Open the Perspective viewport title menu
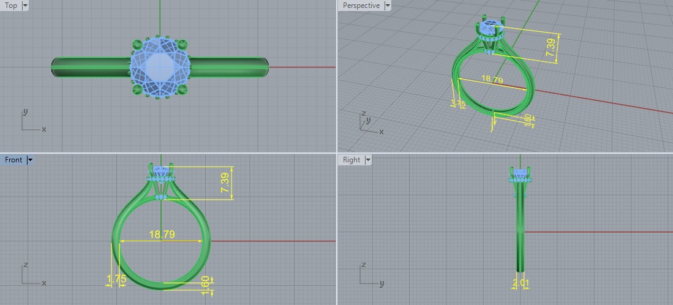 (x=361, y=6)
